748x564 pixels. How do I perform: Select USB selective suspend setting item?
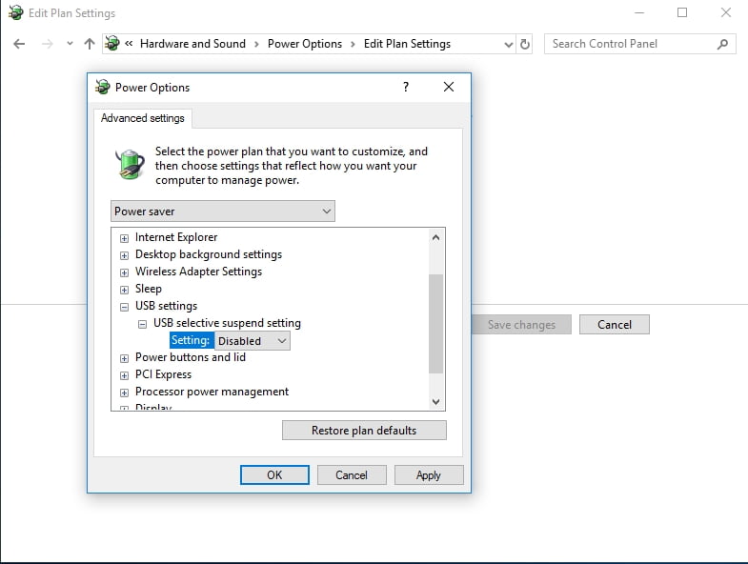[x=227, y=323]
